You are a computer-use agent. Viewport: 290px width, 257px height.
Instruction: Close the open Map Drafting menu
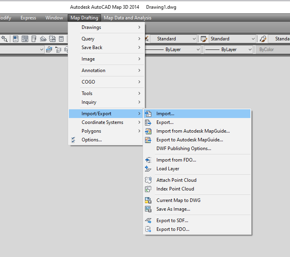coord(84,18)
